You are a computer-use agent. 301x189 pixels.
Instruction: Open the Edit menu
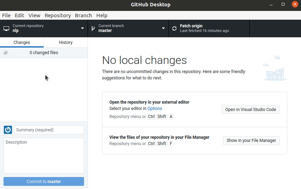click(x=19, y=15)
